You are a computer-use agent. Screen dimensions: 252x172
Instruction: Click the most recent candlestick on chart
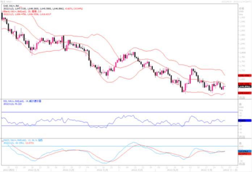pyautogui.click(x=224, y=87)
